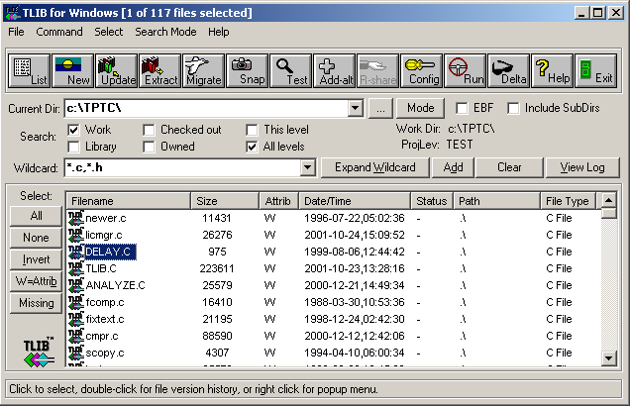Screen dimensions: 630x406
Task: Open the File menu
Action: pyautogui.click(x=16, y=32)
